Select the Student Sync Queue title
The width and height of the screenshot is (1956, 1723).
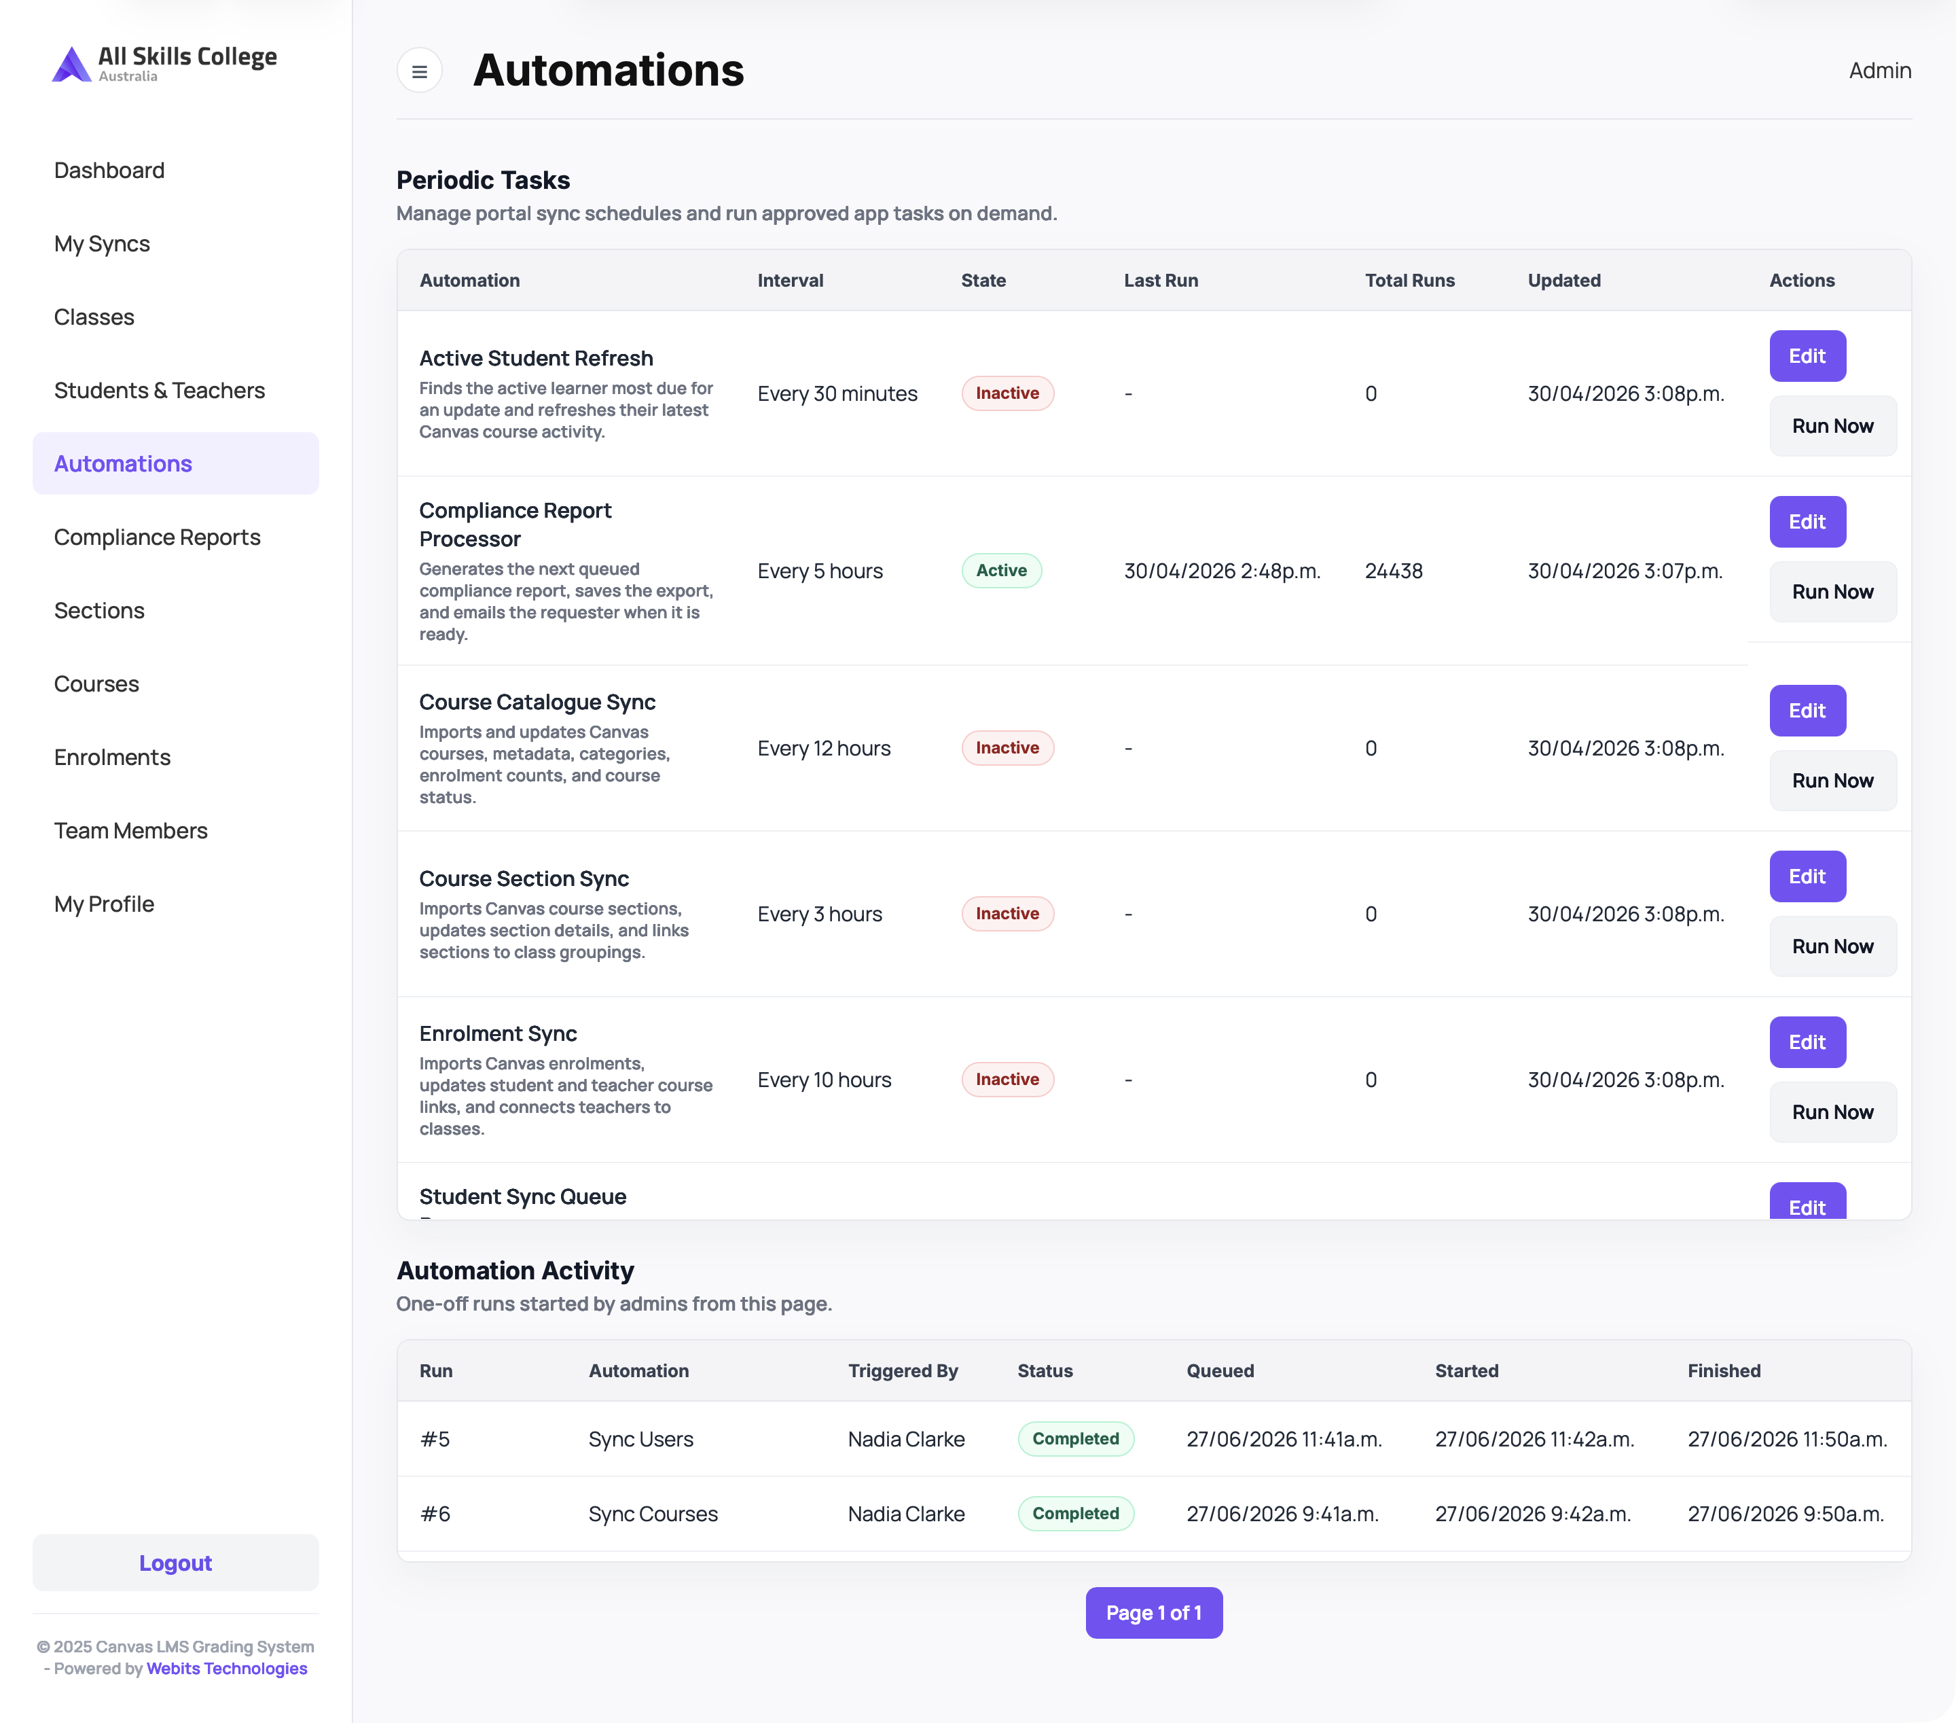[x=522, y=1196]
